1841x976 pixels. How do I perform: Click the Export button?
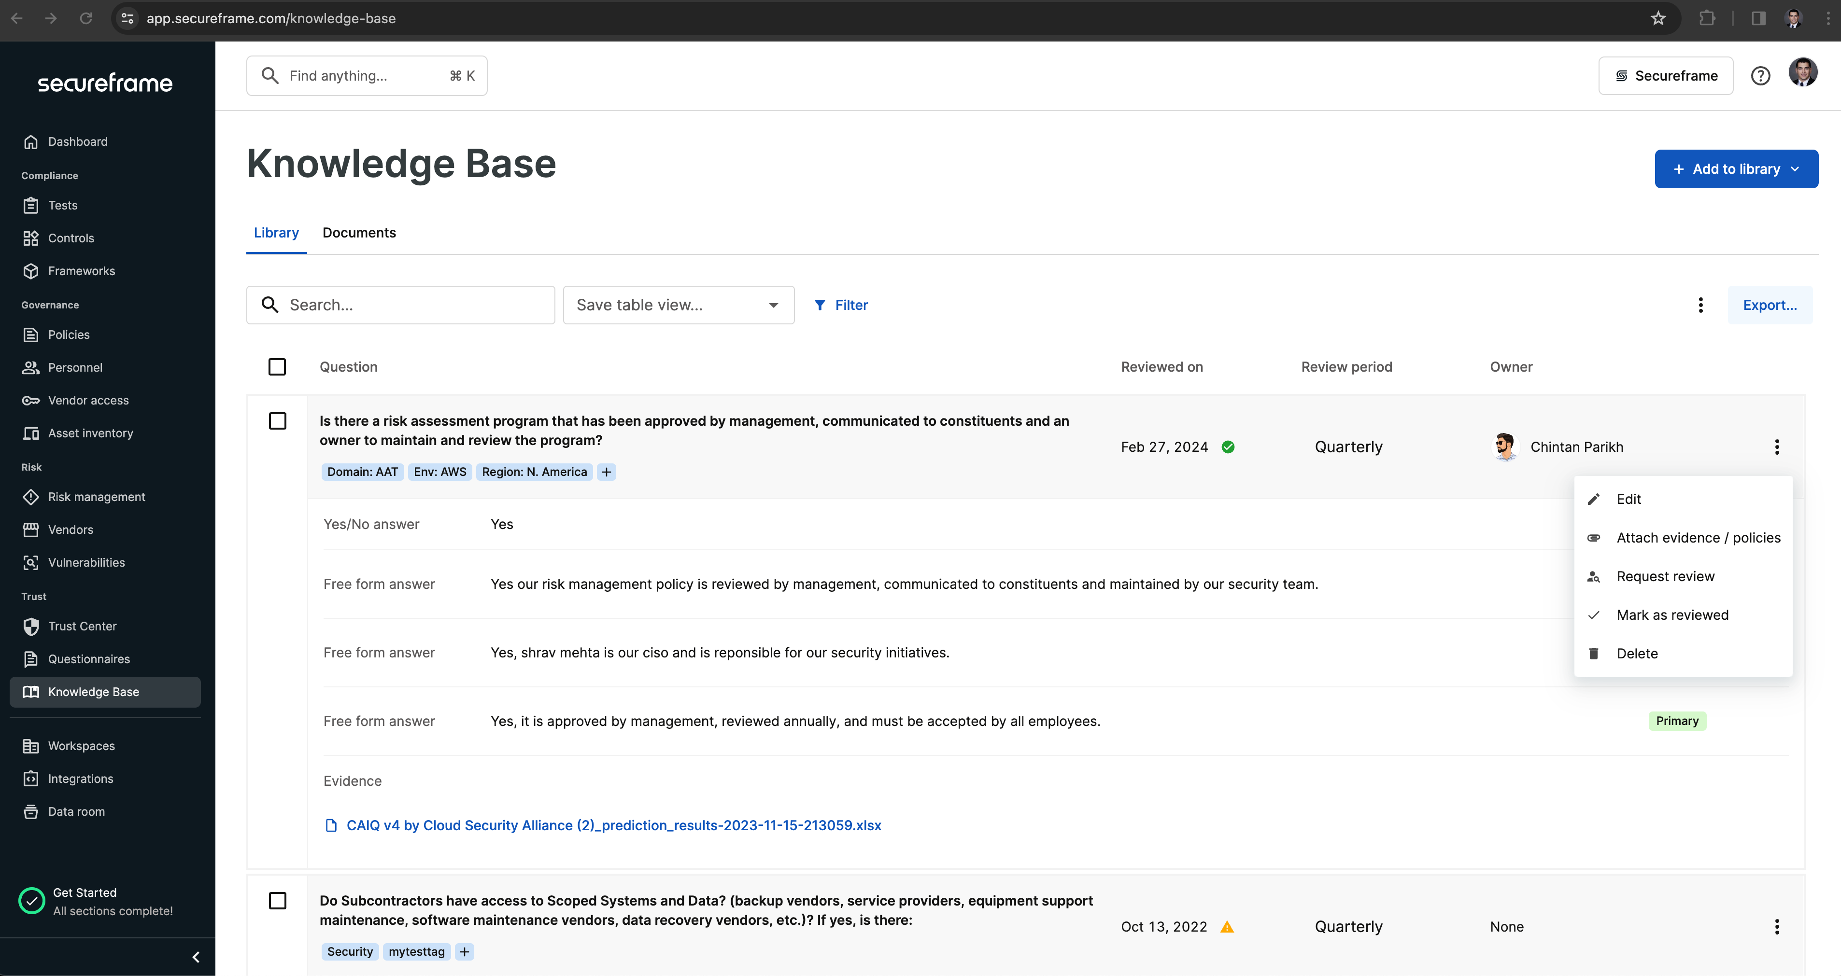[1770, 305]
